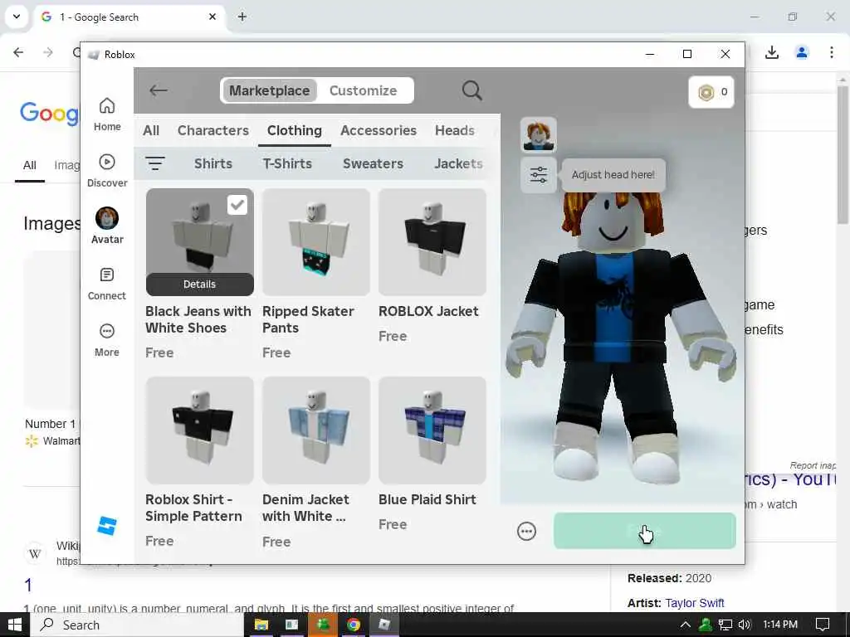
Task: Select the Roblox Shirt - Simple Pattern thumbnail
Action: pos(199,430)
